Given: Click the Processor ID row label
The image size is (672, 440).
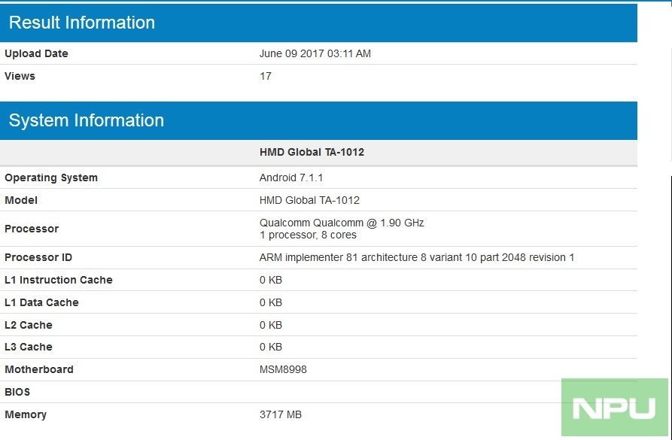Looking at the screenshot, I should (x=39, y=256).
